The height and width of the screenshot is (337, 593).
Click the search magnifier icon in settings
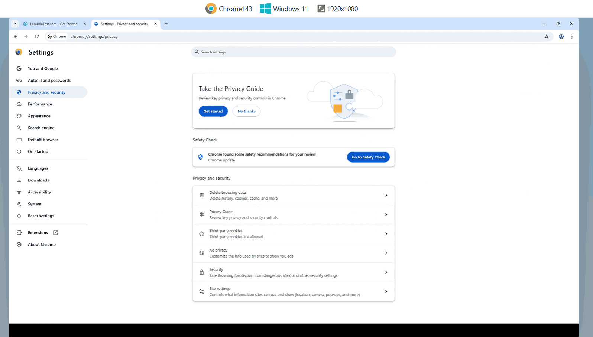197,52
